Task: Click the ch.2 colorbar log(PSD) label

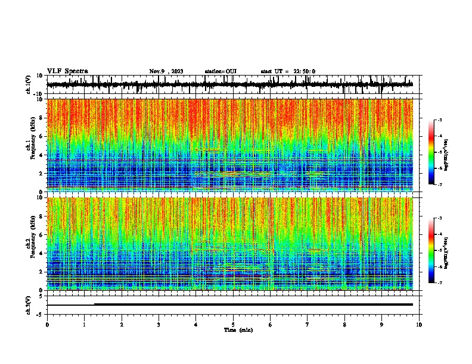Action: (446, 253)
